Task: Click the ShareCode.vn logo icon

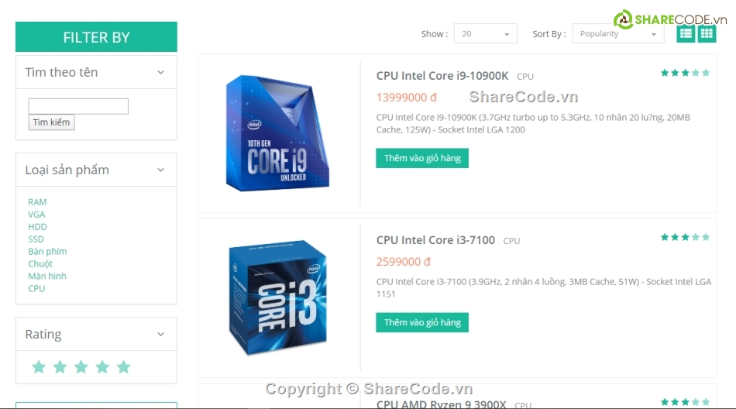Action: (624, 19)
